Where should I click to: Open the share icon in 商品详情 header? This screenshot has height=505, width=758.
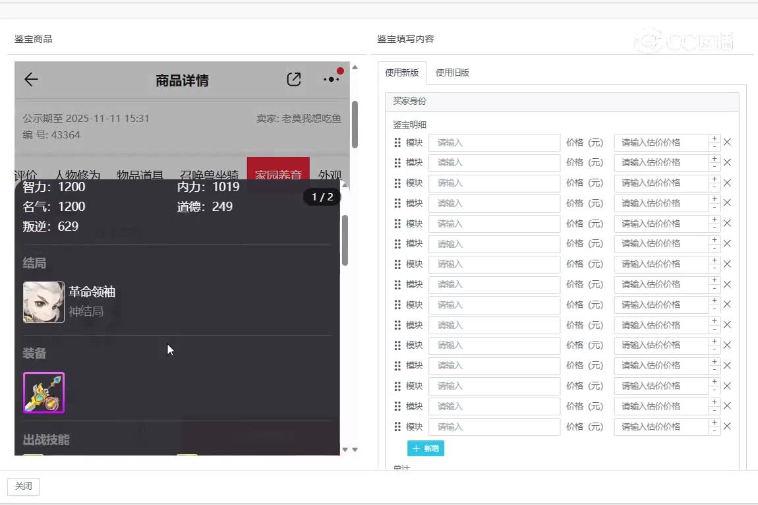click(x=293, y=79)
